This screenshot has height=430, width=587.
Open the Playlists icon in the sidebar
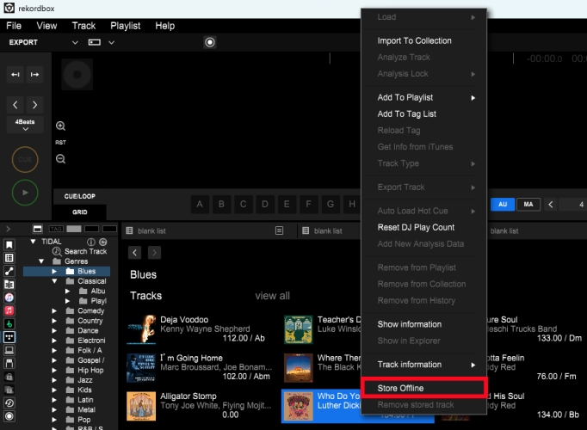[x=9, y=258]
